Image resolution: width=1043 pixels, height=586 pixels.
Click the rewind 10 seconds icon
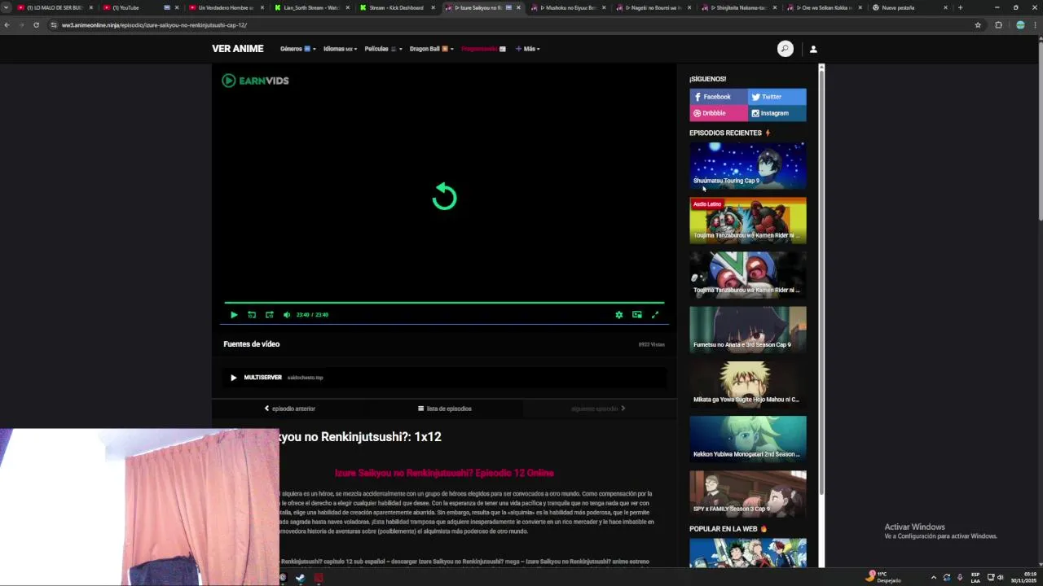(252, 315)
